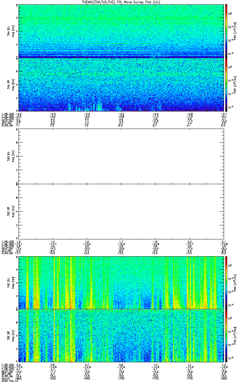Click the 1600 time tick label at bottom

(x=19, y=378)
